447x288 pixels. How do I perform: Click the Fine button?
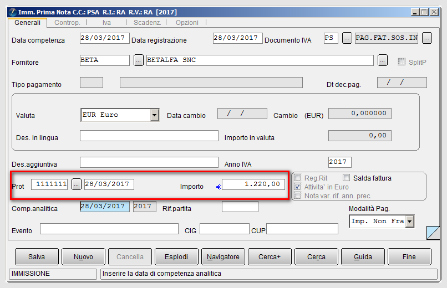tap(409, 256)
